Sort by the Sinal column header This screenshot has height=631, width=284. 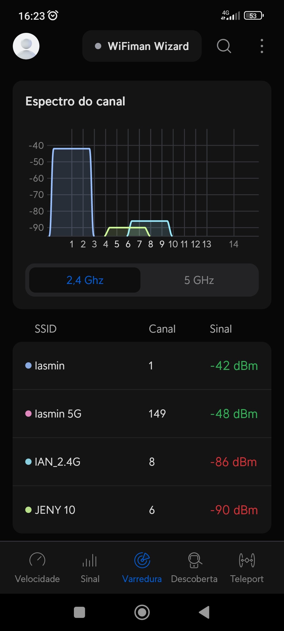point(221,329)
